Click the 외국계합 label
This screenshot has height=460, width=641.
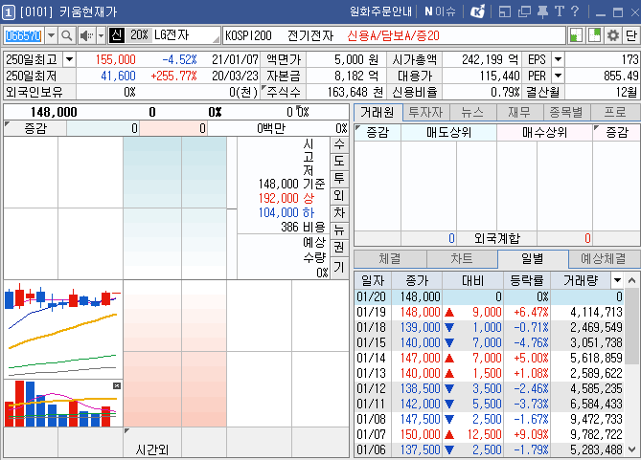[x=496, y=238]
